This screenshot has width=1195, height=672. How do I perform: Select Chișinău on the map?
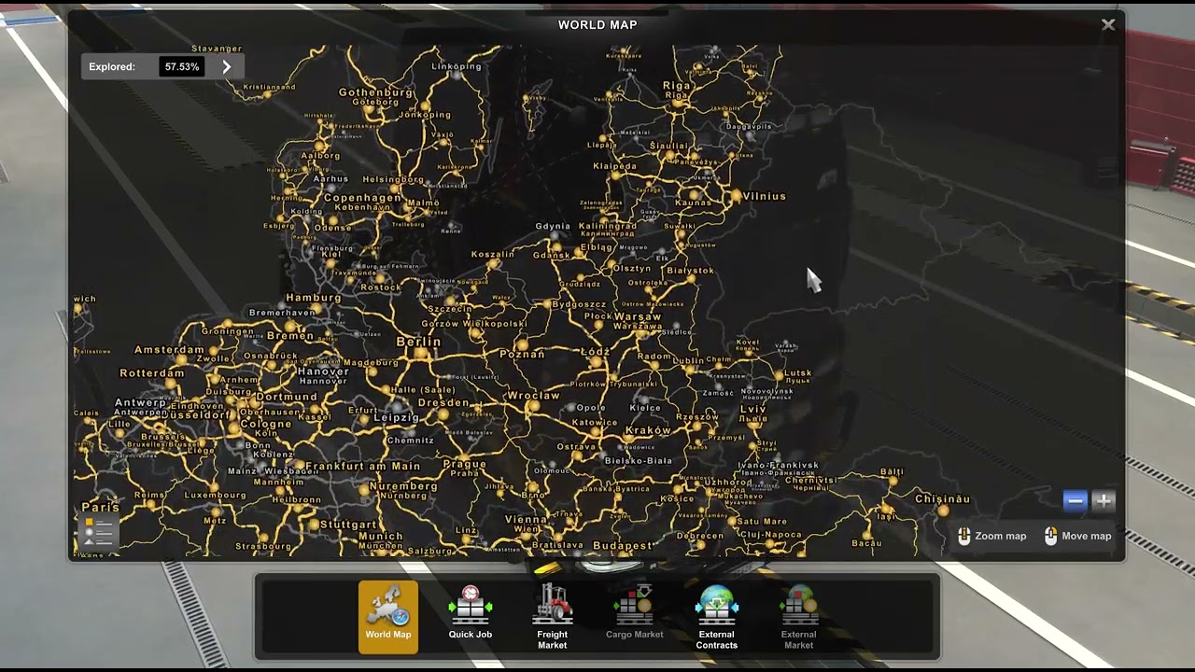[x=942, y=499]
